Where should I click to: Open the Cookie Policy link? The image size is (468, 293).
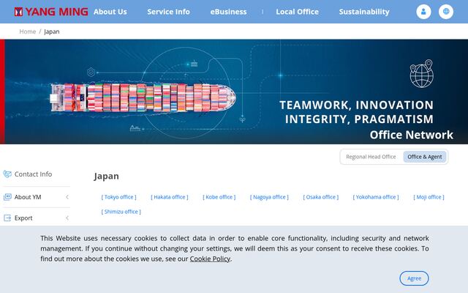210,259
